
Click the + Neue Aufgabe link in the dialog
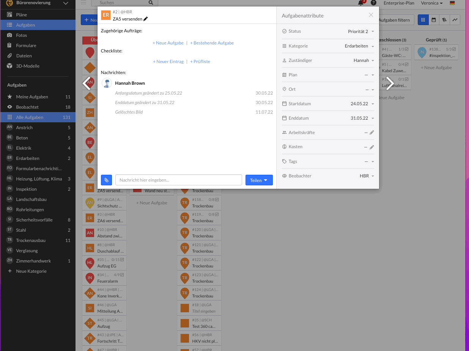168,43
